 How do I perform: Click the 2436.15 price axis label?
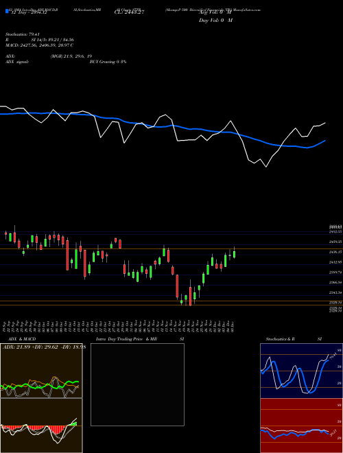[x=335, y=252]
